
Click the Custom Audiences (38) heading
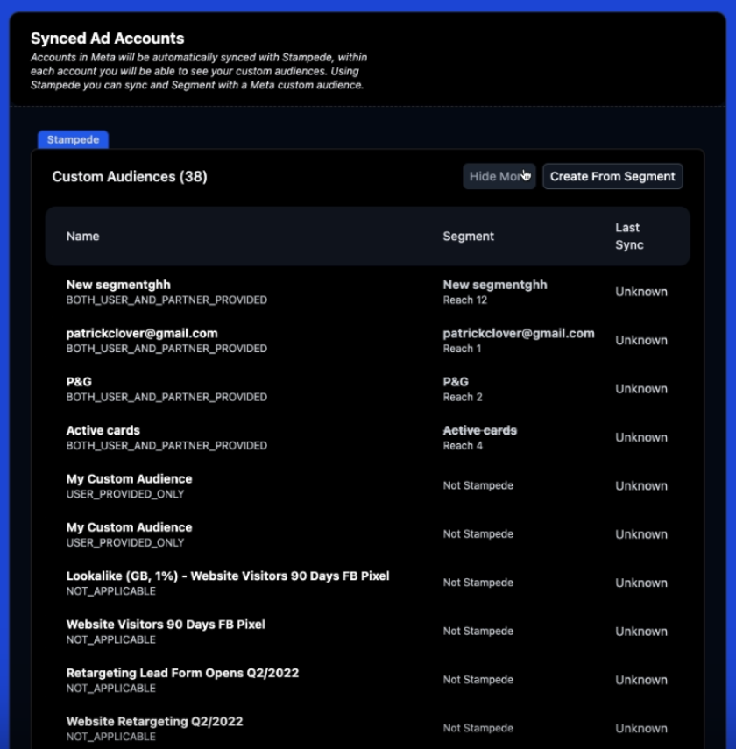coord(130,177)
